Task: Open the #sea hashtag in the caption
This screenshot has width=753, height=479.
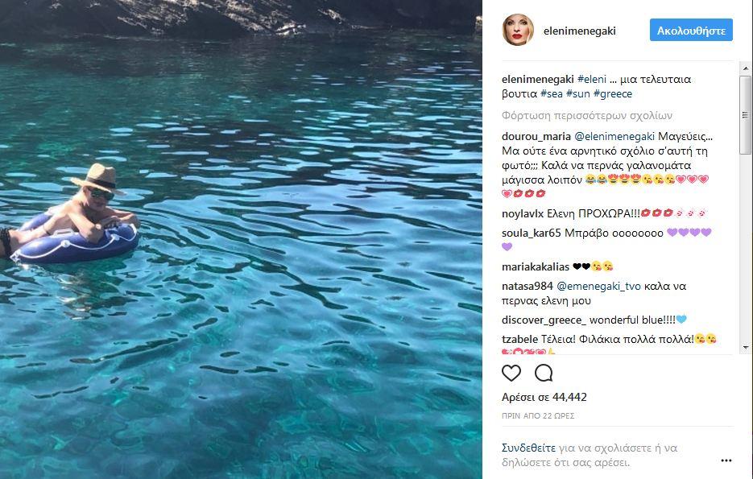Action: (x=551, y=94)
